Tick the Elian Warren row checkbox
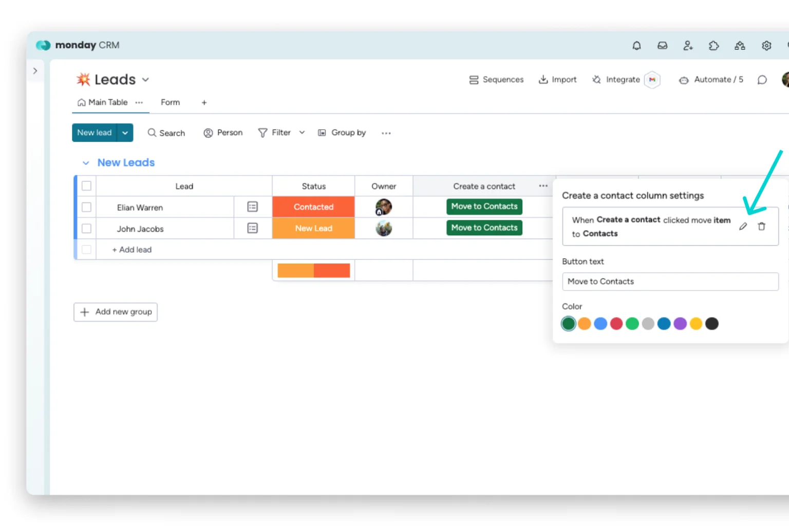The image size is (789, 526). pos(86,207)
